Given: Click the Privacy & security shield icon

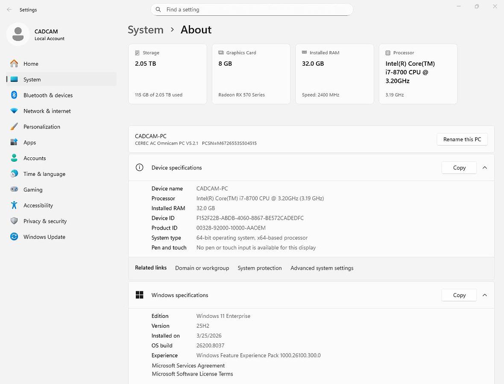Looking at the screenshot, I should click(14, 221).
